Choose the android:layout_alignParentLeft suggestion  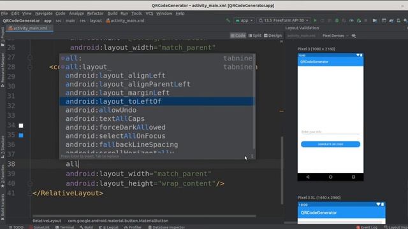click(156, 84)
